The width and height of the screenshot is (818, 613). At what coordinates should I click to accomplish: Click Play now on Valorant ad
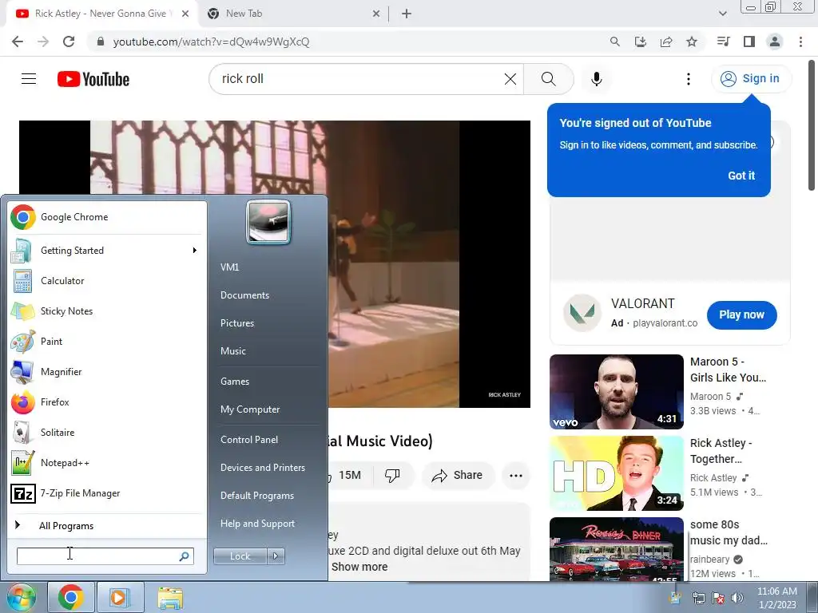click(x=742, y=314)
